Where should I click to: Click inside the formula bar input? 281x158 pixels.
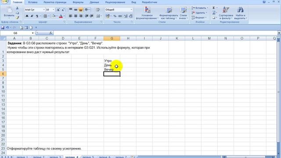tap(165, 33)
